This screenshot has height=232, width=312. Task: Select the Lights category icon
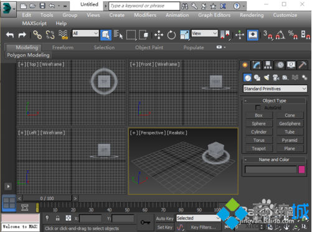267,78
